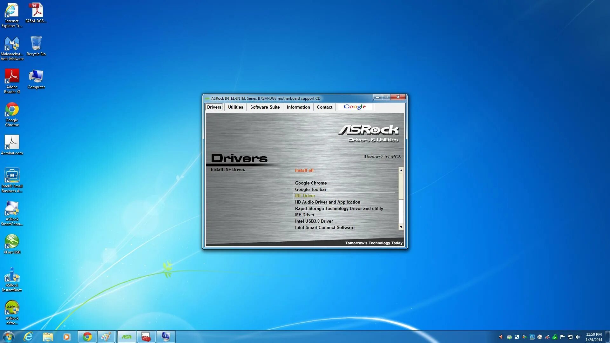The height and width of the screenshot is (343, 610).
Task: Select the Recycle Bin icon
Action: pos(36,46)
